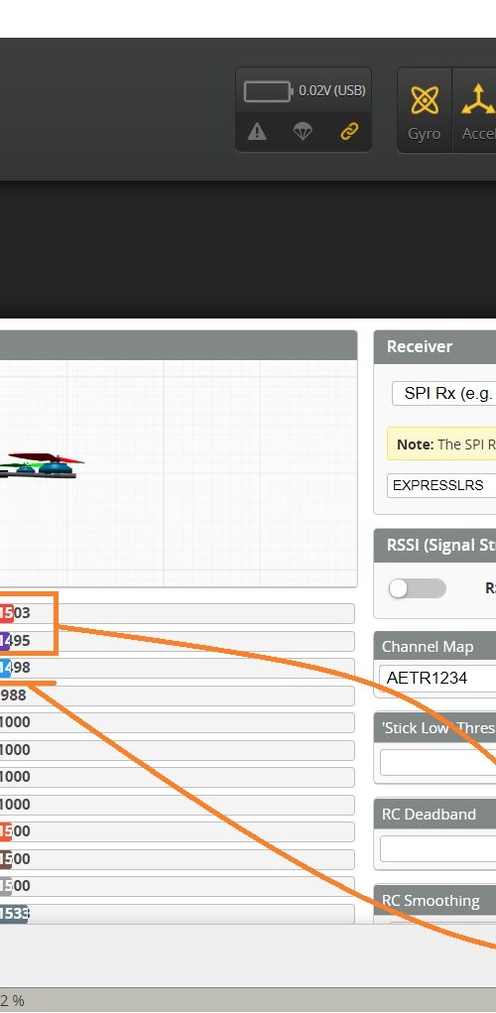Click the battery voltage indicator icon

click(x=269, y=91)
